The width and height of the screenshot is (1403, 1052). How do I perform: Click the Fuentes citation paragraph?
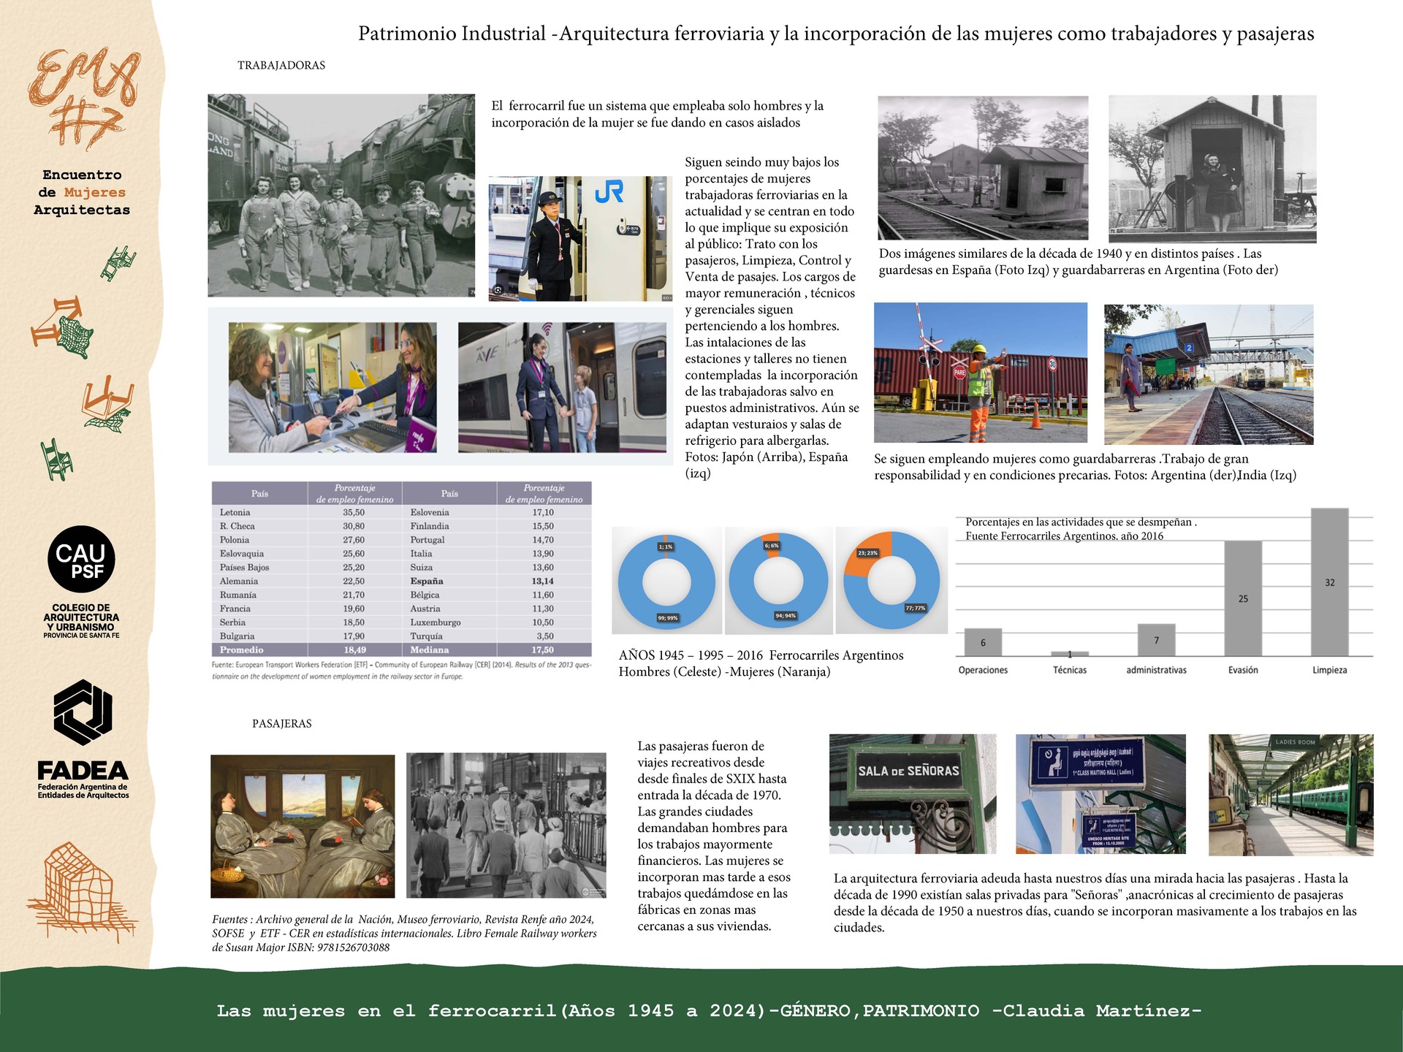click(404, 934)
